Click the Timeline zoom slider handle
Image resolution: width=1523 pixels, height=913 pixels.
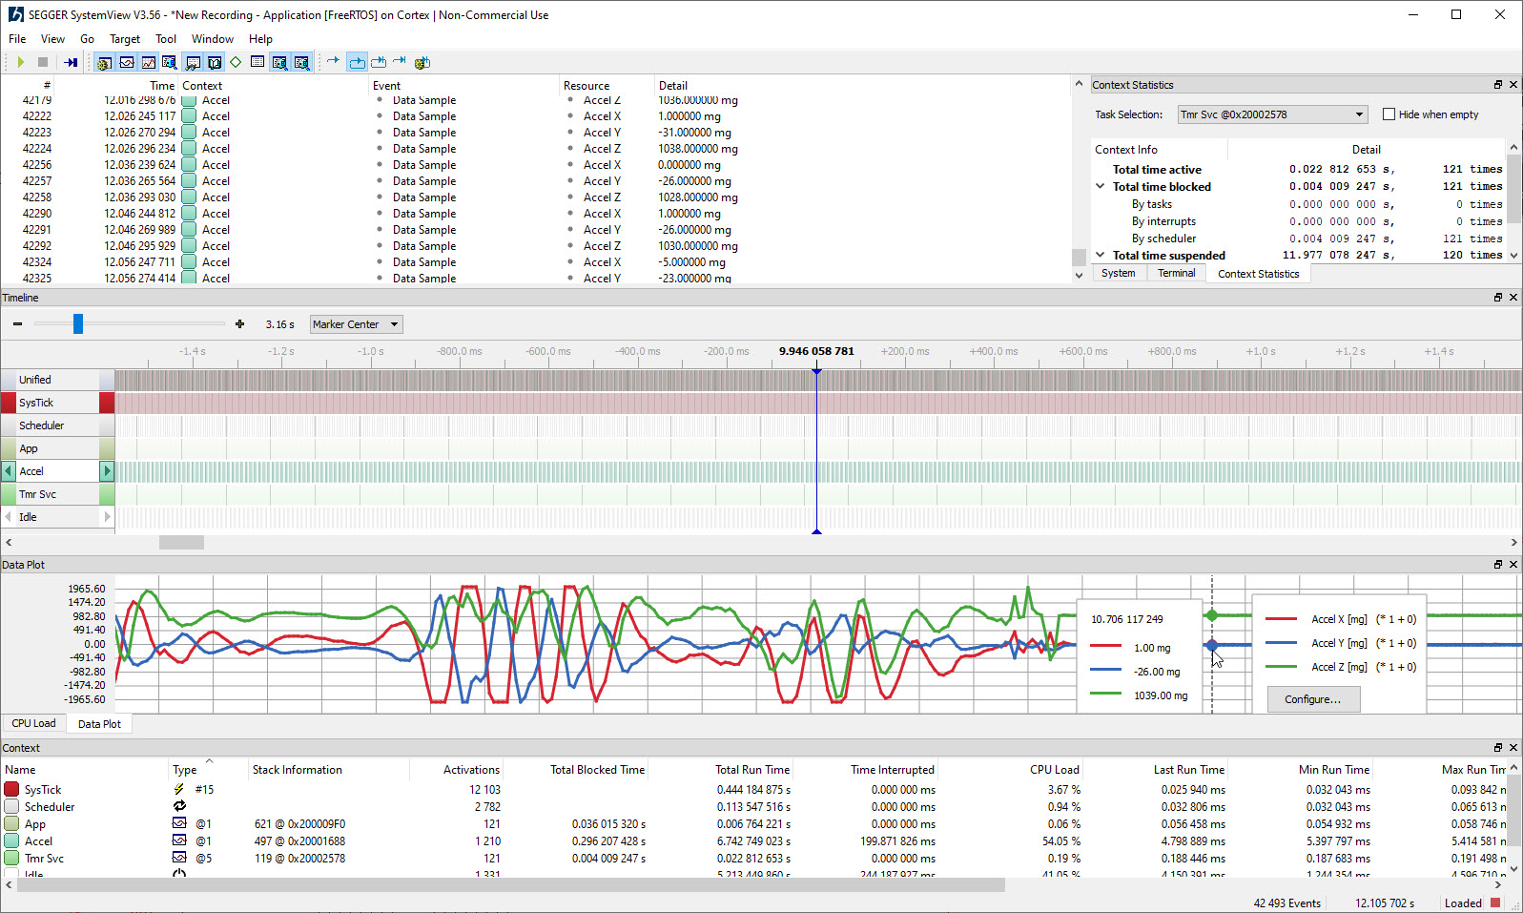(78, 324)
